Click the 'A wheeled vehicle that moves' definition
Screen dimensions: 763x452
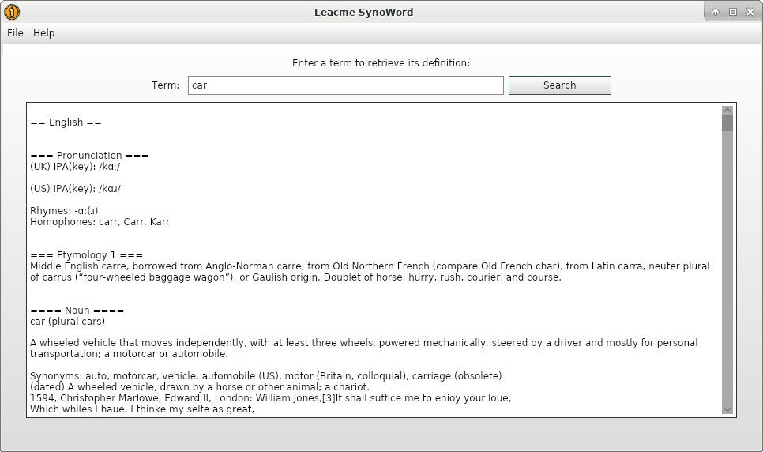tap(363, 348)
